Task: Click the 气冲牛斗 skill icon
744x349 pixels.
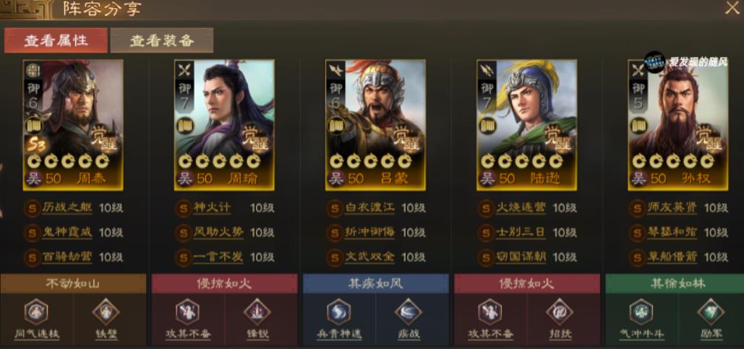Action: 641,312
